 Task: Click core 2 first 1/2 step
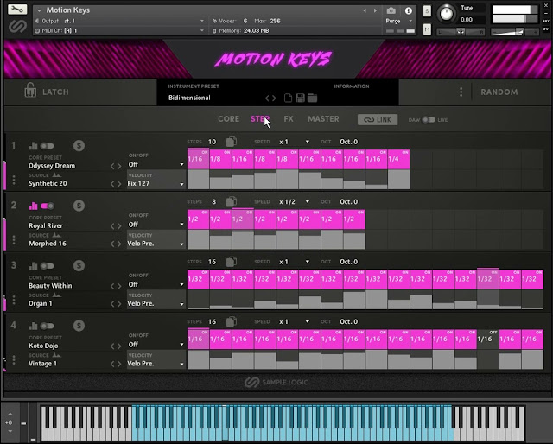point(198,219)
